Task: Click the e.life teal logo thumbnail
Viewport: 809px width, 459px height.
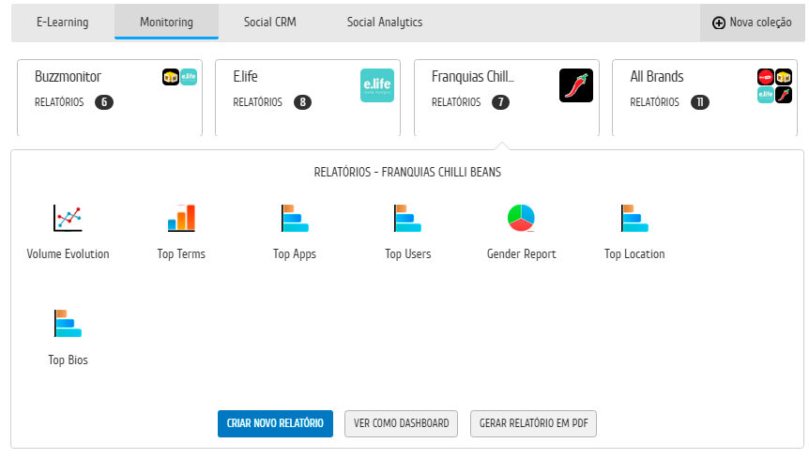Action: tap(377, 85)
